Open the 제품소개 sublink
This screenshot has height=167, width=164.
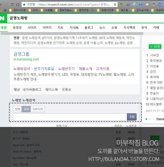click(x=85, y=69)
